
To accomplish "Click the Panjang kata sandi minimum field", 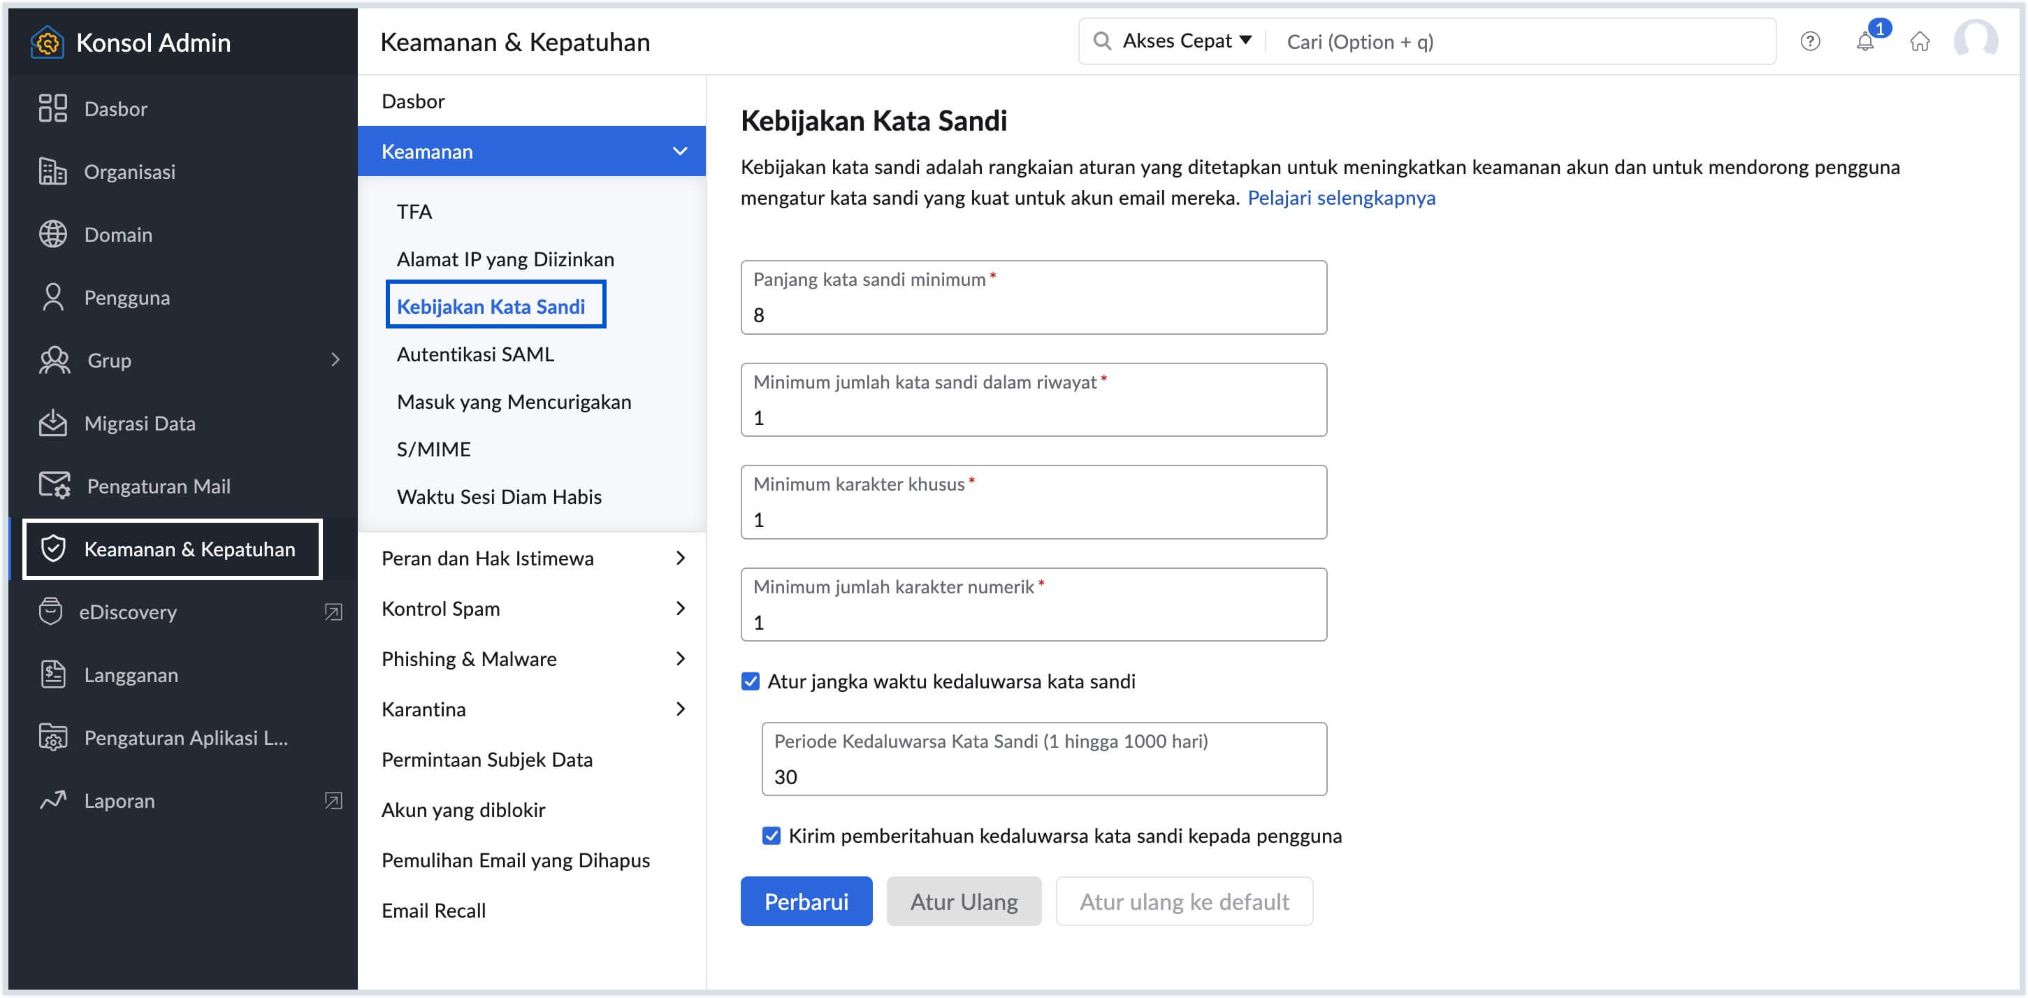I will (x=1032, y=314).
